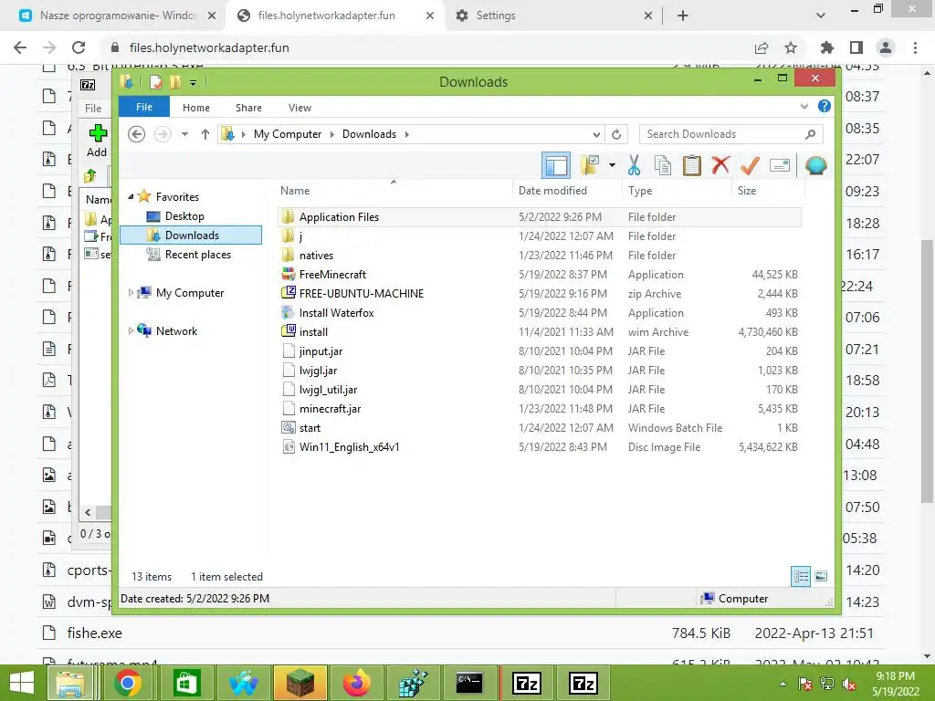This screenshot has width=935, height=701.
Task: Select Recent places under Favorites
Action: click(198, 255)
